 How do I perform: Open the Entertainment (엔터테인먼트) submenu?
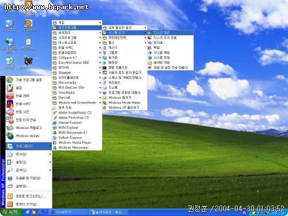coord(124,37)
